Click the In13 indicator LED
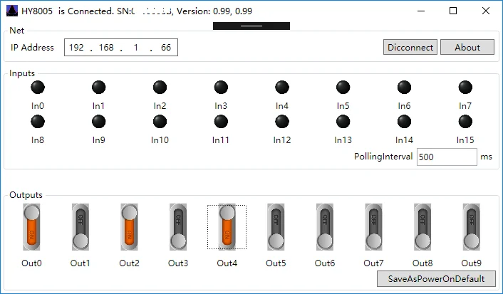Screen dimensions: 503x294 343,122
